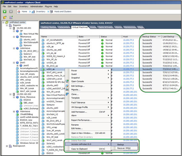Click the Edit Settings icon in context menu
The image size is (182, 156).
[x=67, y=86]
